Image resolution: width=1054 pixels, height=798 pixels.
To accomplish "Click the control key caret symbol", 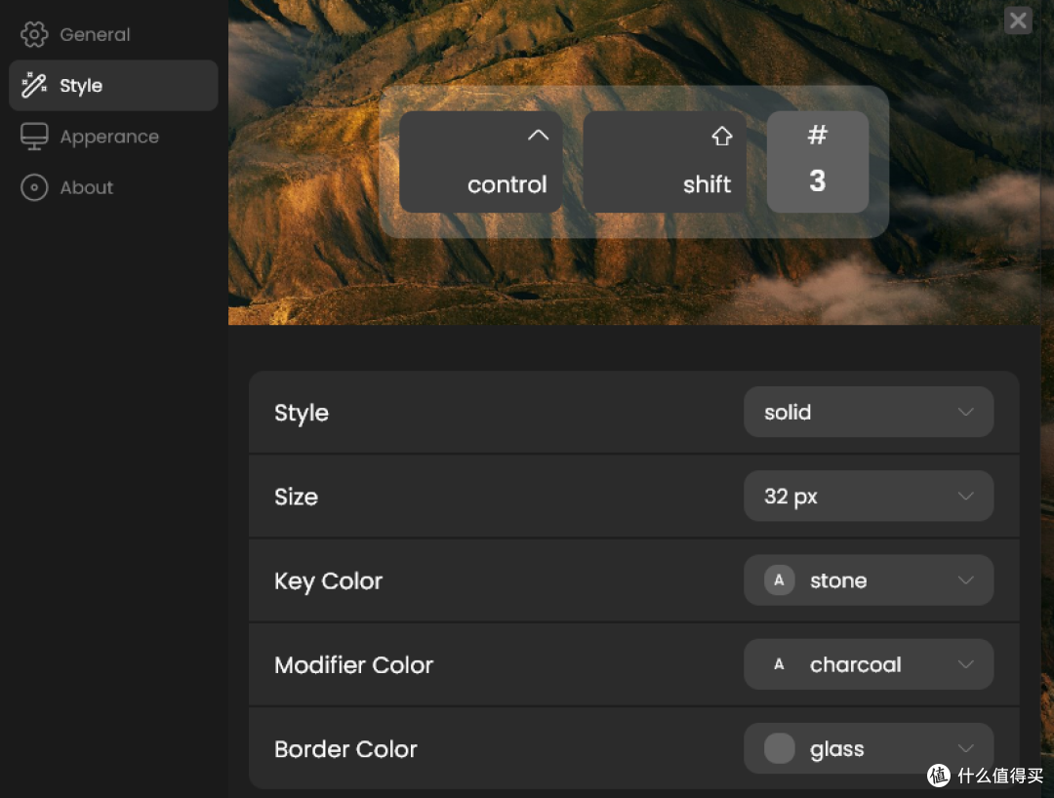I will 538,135.
